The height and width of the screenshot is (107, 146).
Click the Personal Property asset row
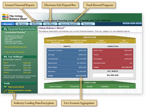(67, 51)
